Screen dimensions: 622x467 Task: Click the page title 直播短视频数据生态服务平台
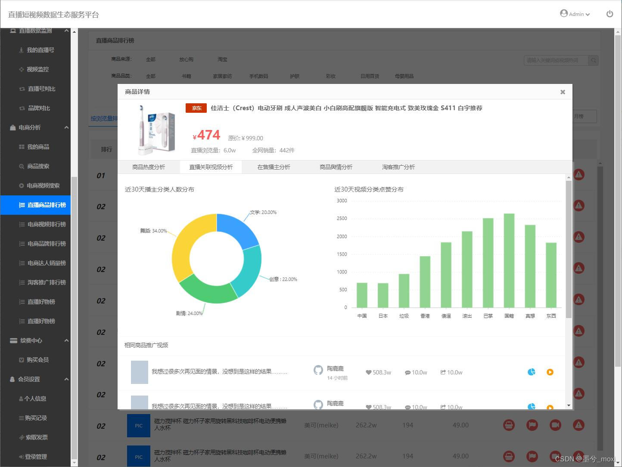53,15
